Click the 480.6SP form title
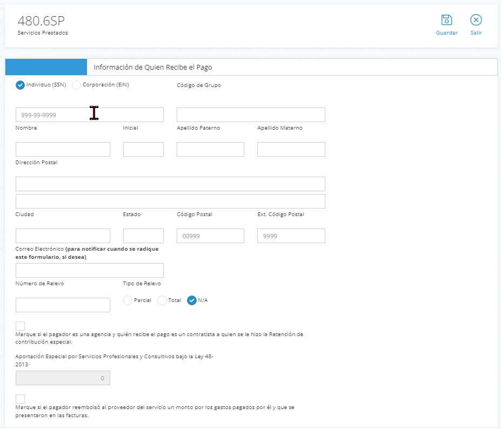The height and width of the screenshot is (429, 501). tap(41, 21)
